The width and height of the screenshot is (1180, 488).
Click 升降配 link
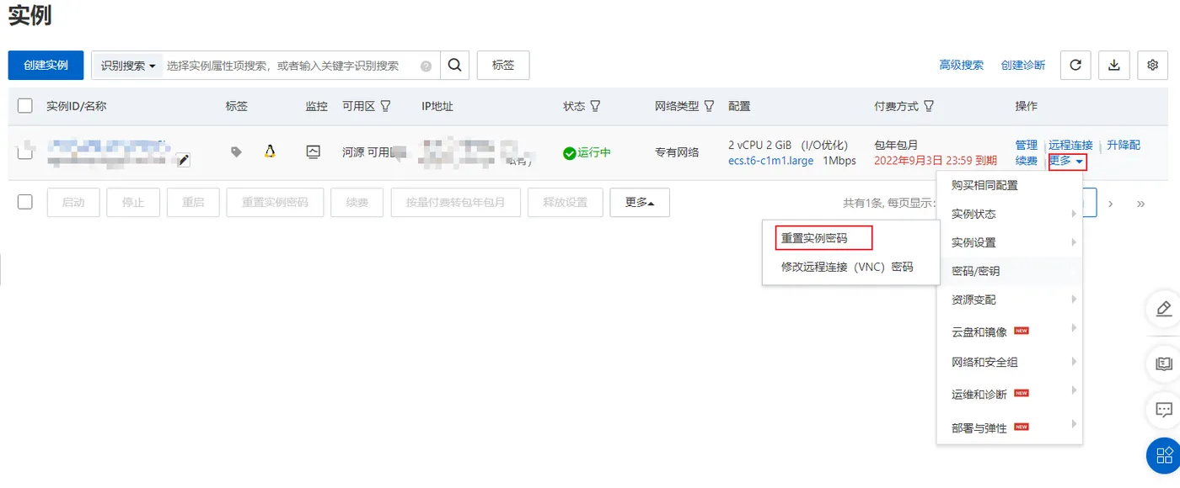pyautogui.click(x=1124, y=145)
